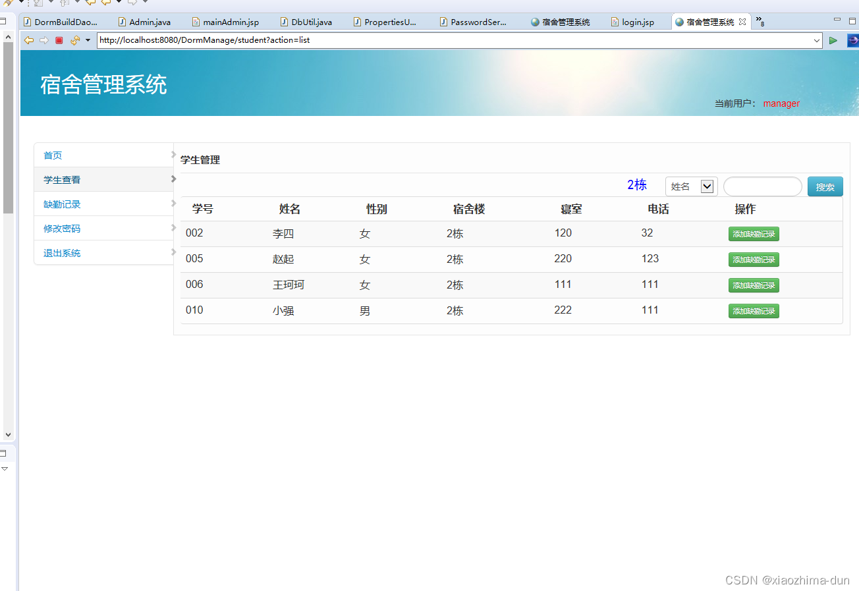Screen dimensions: 859x591
Task: Switch to the mainAdmin.jsp tab
Action: click(225, 22)
